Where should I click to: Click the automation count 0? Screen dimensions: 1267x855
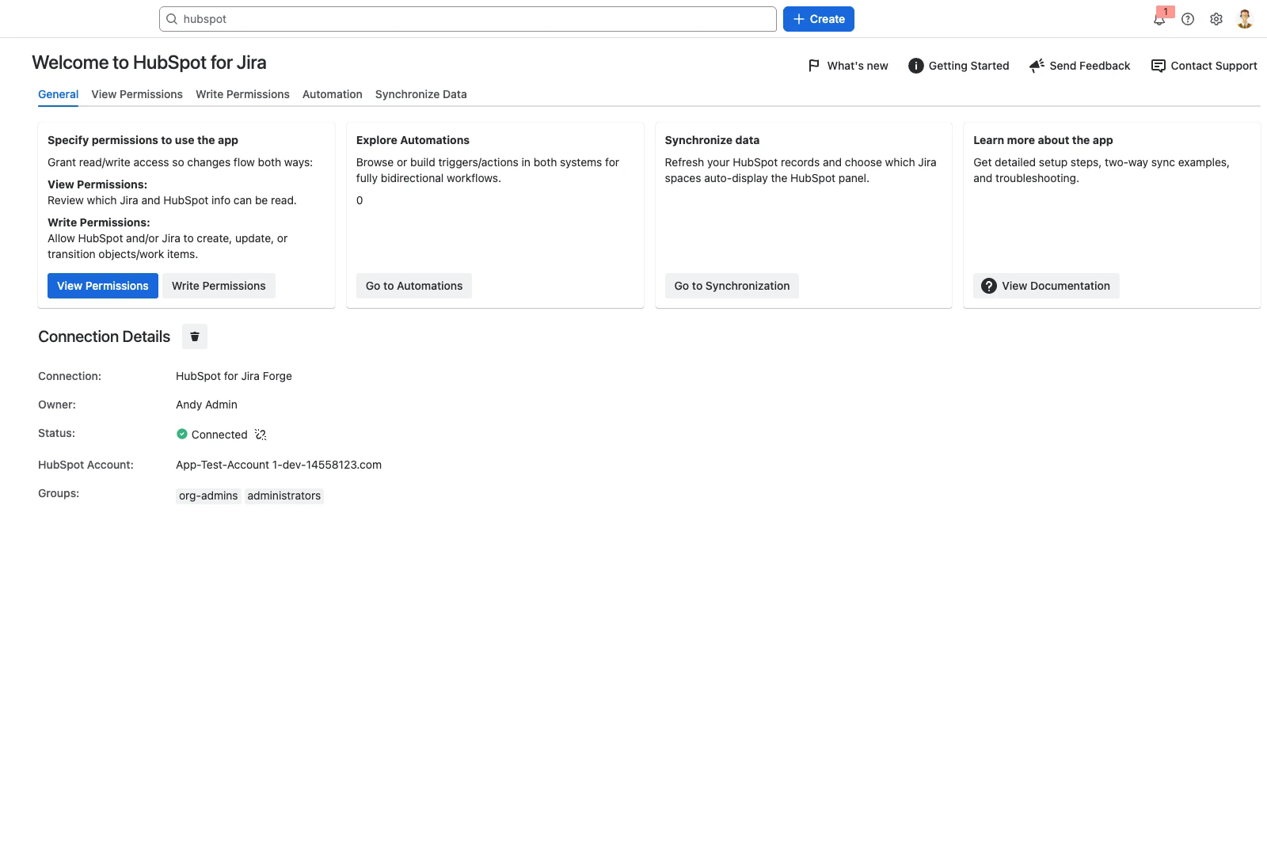(360, 200)
